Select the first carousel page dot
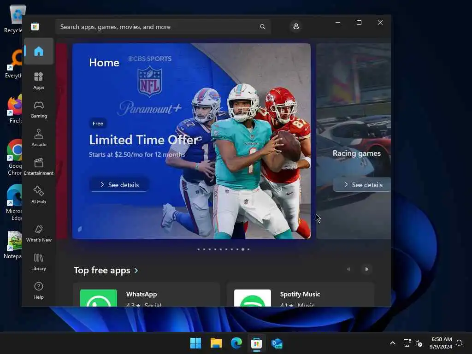The image size is (472, 354). pyautogui.click(x=198, y=249)
